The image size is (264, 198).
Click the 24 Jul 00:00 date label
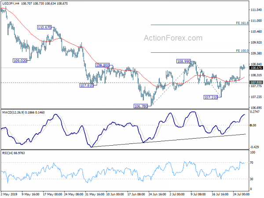[241, 194]
